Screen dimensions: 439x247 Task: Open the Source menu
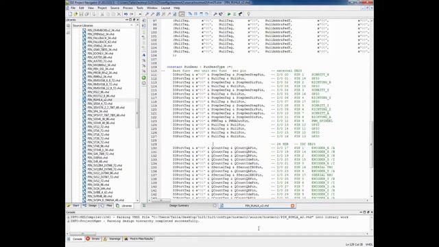[115, 8]
